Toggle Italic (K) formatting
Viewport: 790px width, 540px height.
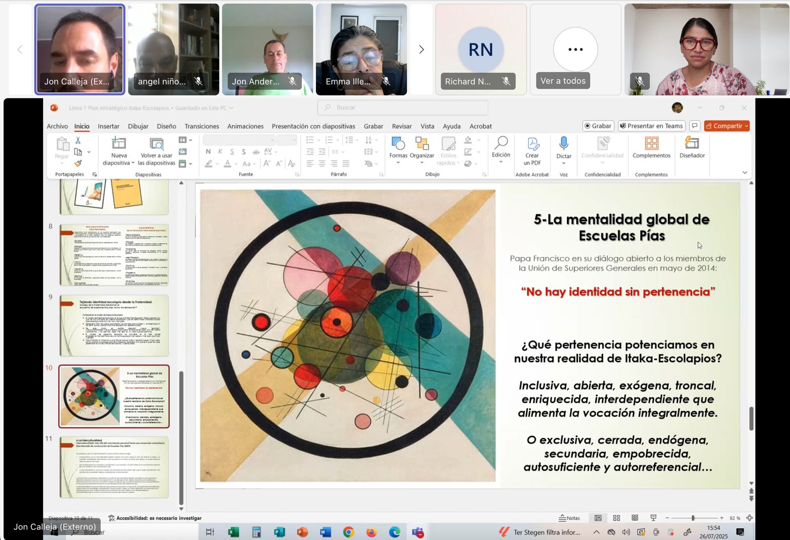[x=220, y=152]
